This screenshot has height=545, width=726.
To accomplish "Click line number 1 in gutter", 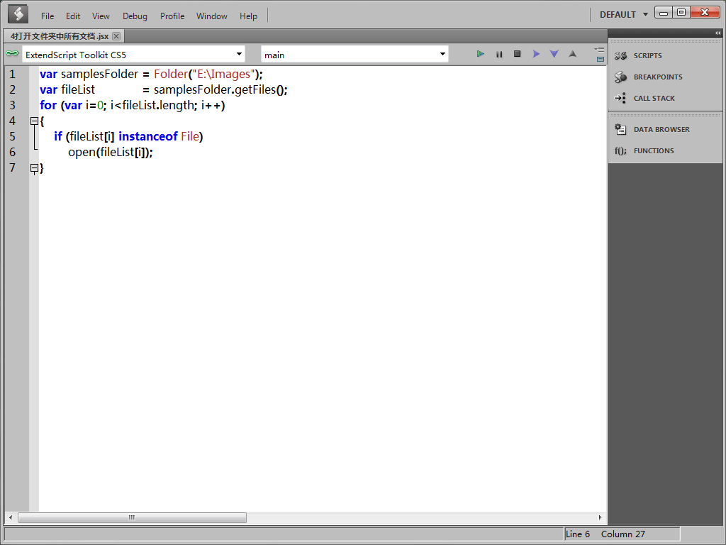I will click(x=13, y=74).
